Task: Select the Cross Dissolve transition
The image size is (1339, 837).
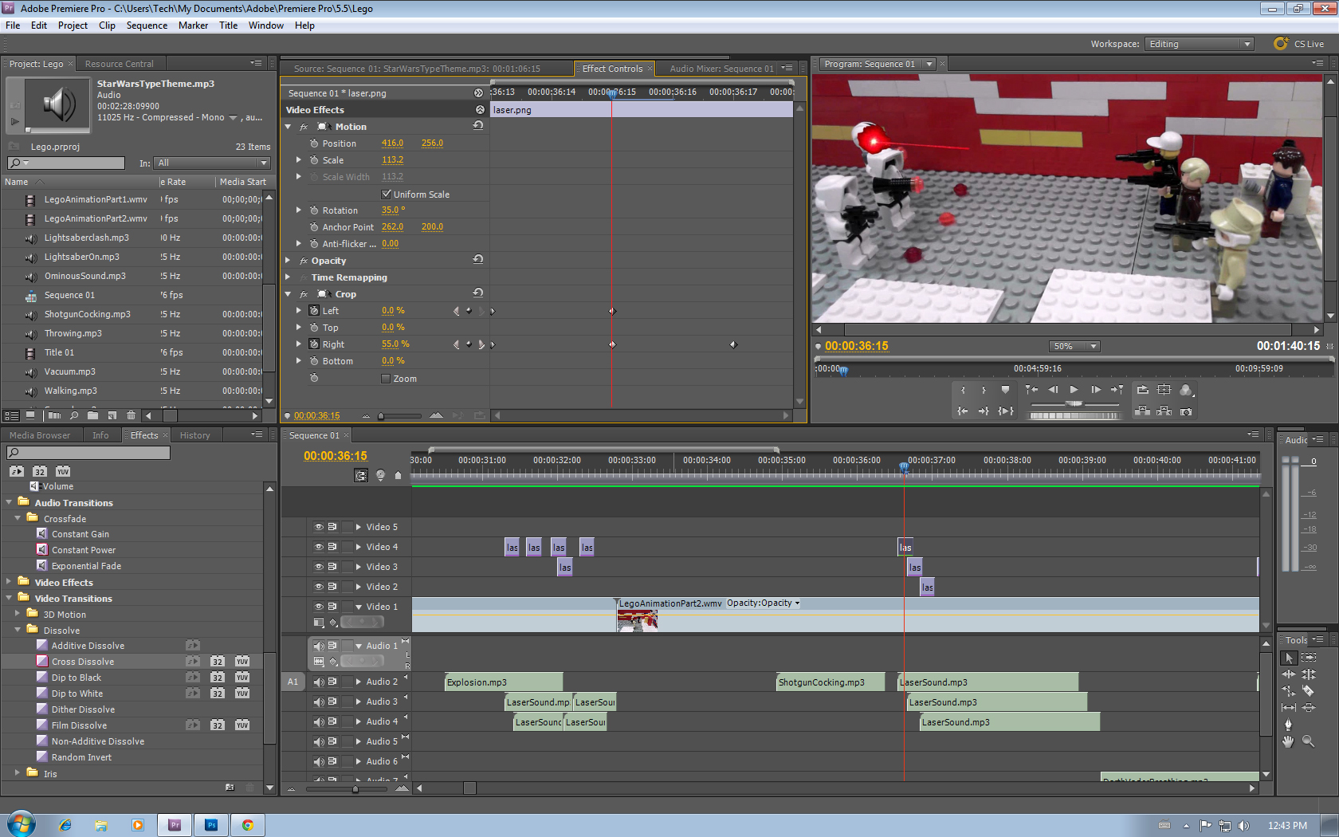Action: pyautogui.click(x=83, y=662)
